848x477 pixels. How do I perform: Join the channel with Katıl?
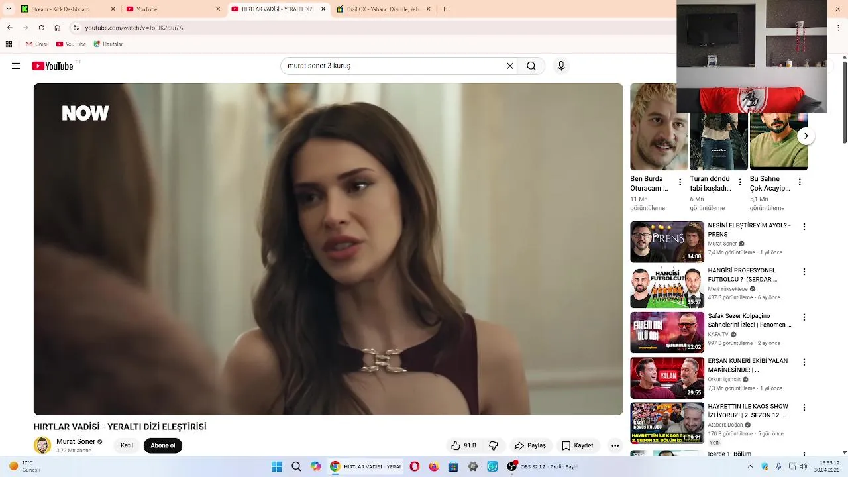pyautogui.click(x=127, y=445)
